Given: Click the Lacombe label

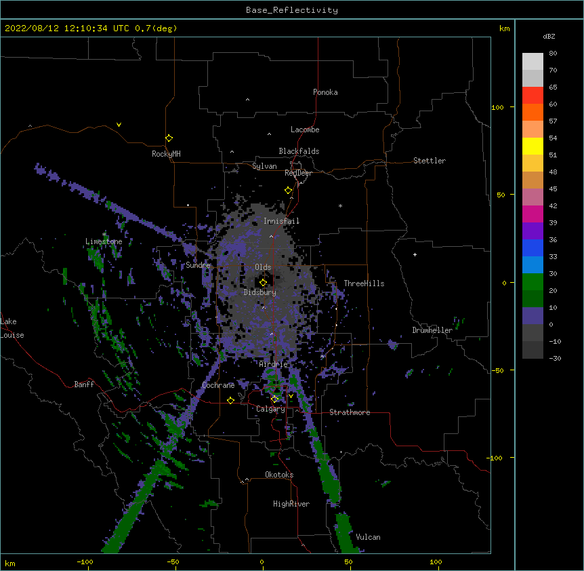Looking at the screenshot, I should tap(305, 130).
